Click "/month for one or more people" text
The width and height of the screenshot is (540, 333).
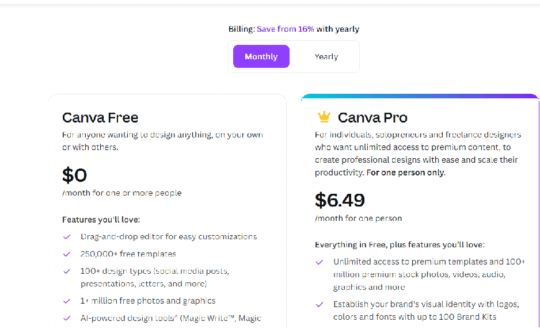point(121,193)
